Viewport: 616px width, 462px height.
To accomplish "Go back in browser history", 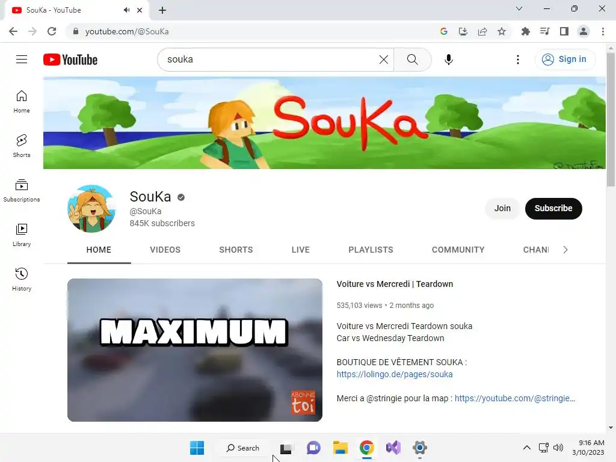I will (x=13, y=31).
